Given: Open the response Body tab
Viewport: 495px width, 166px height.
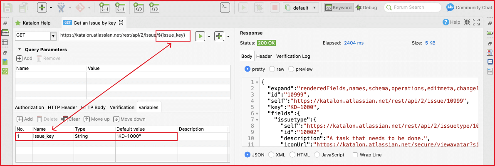Looking at the screenshot, I should coord(247,56).
